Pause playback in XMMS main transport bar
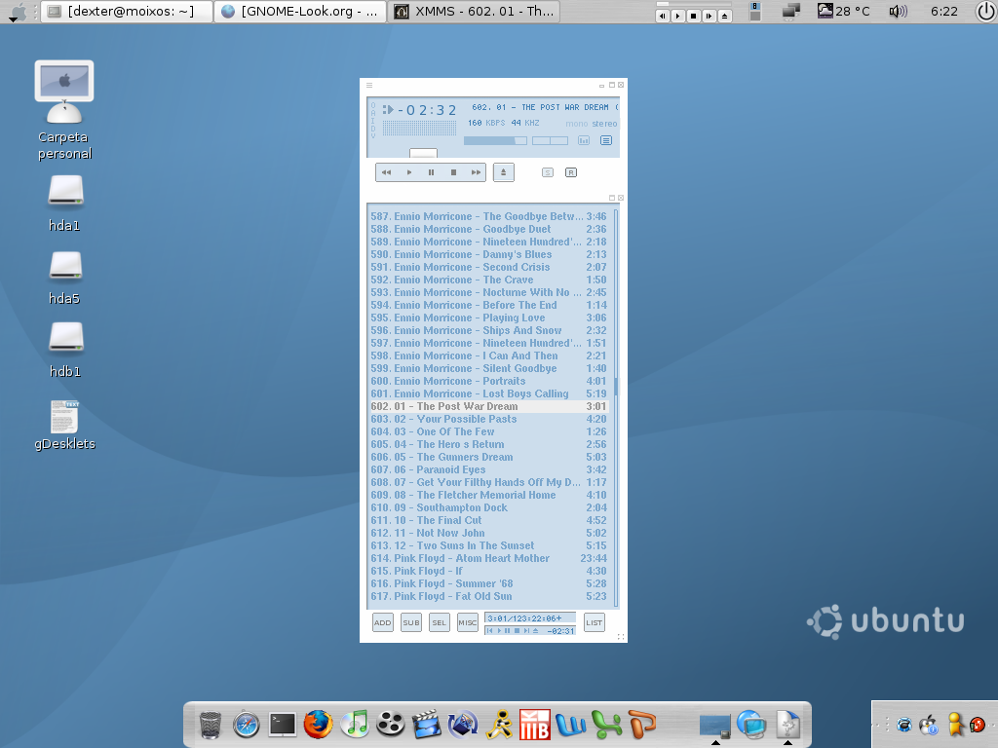 [x=431, y=172]
